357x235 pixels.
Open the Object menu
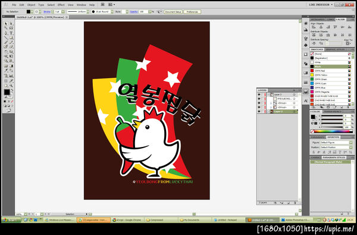click(31, 5)
